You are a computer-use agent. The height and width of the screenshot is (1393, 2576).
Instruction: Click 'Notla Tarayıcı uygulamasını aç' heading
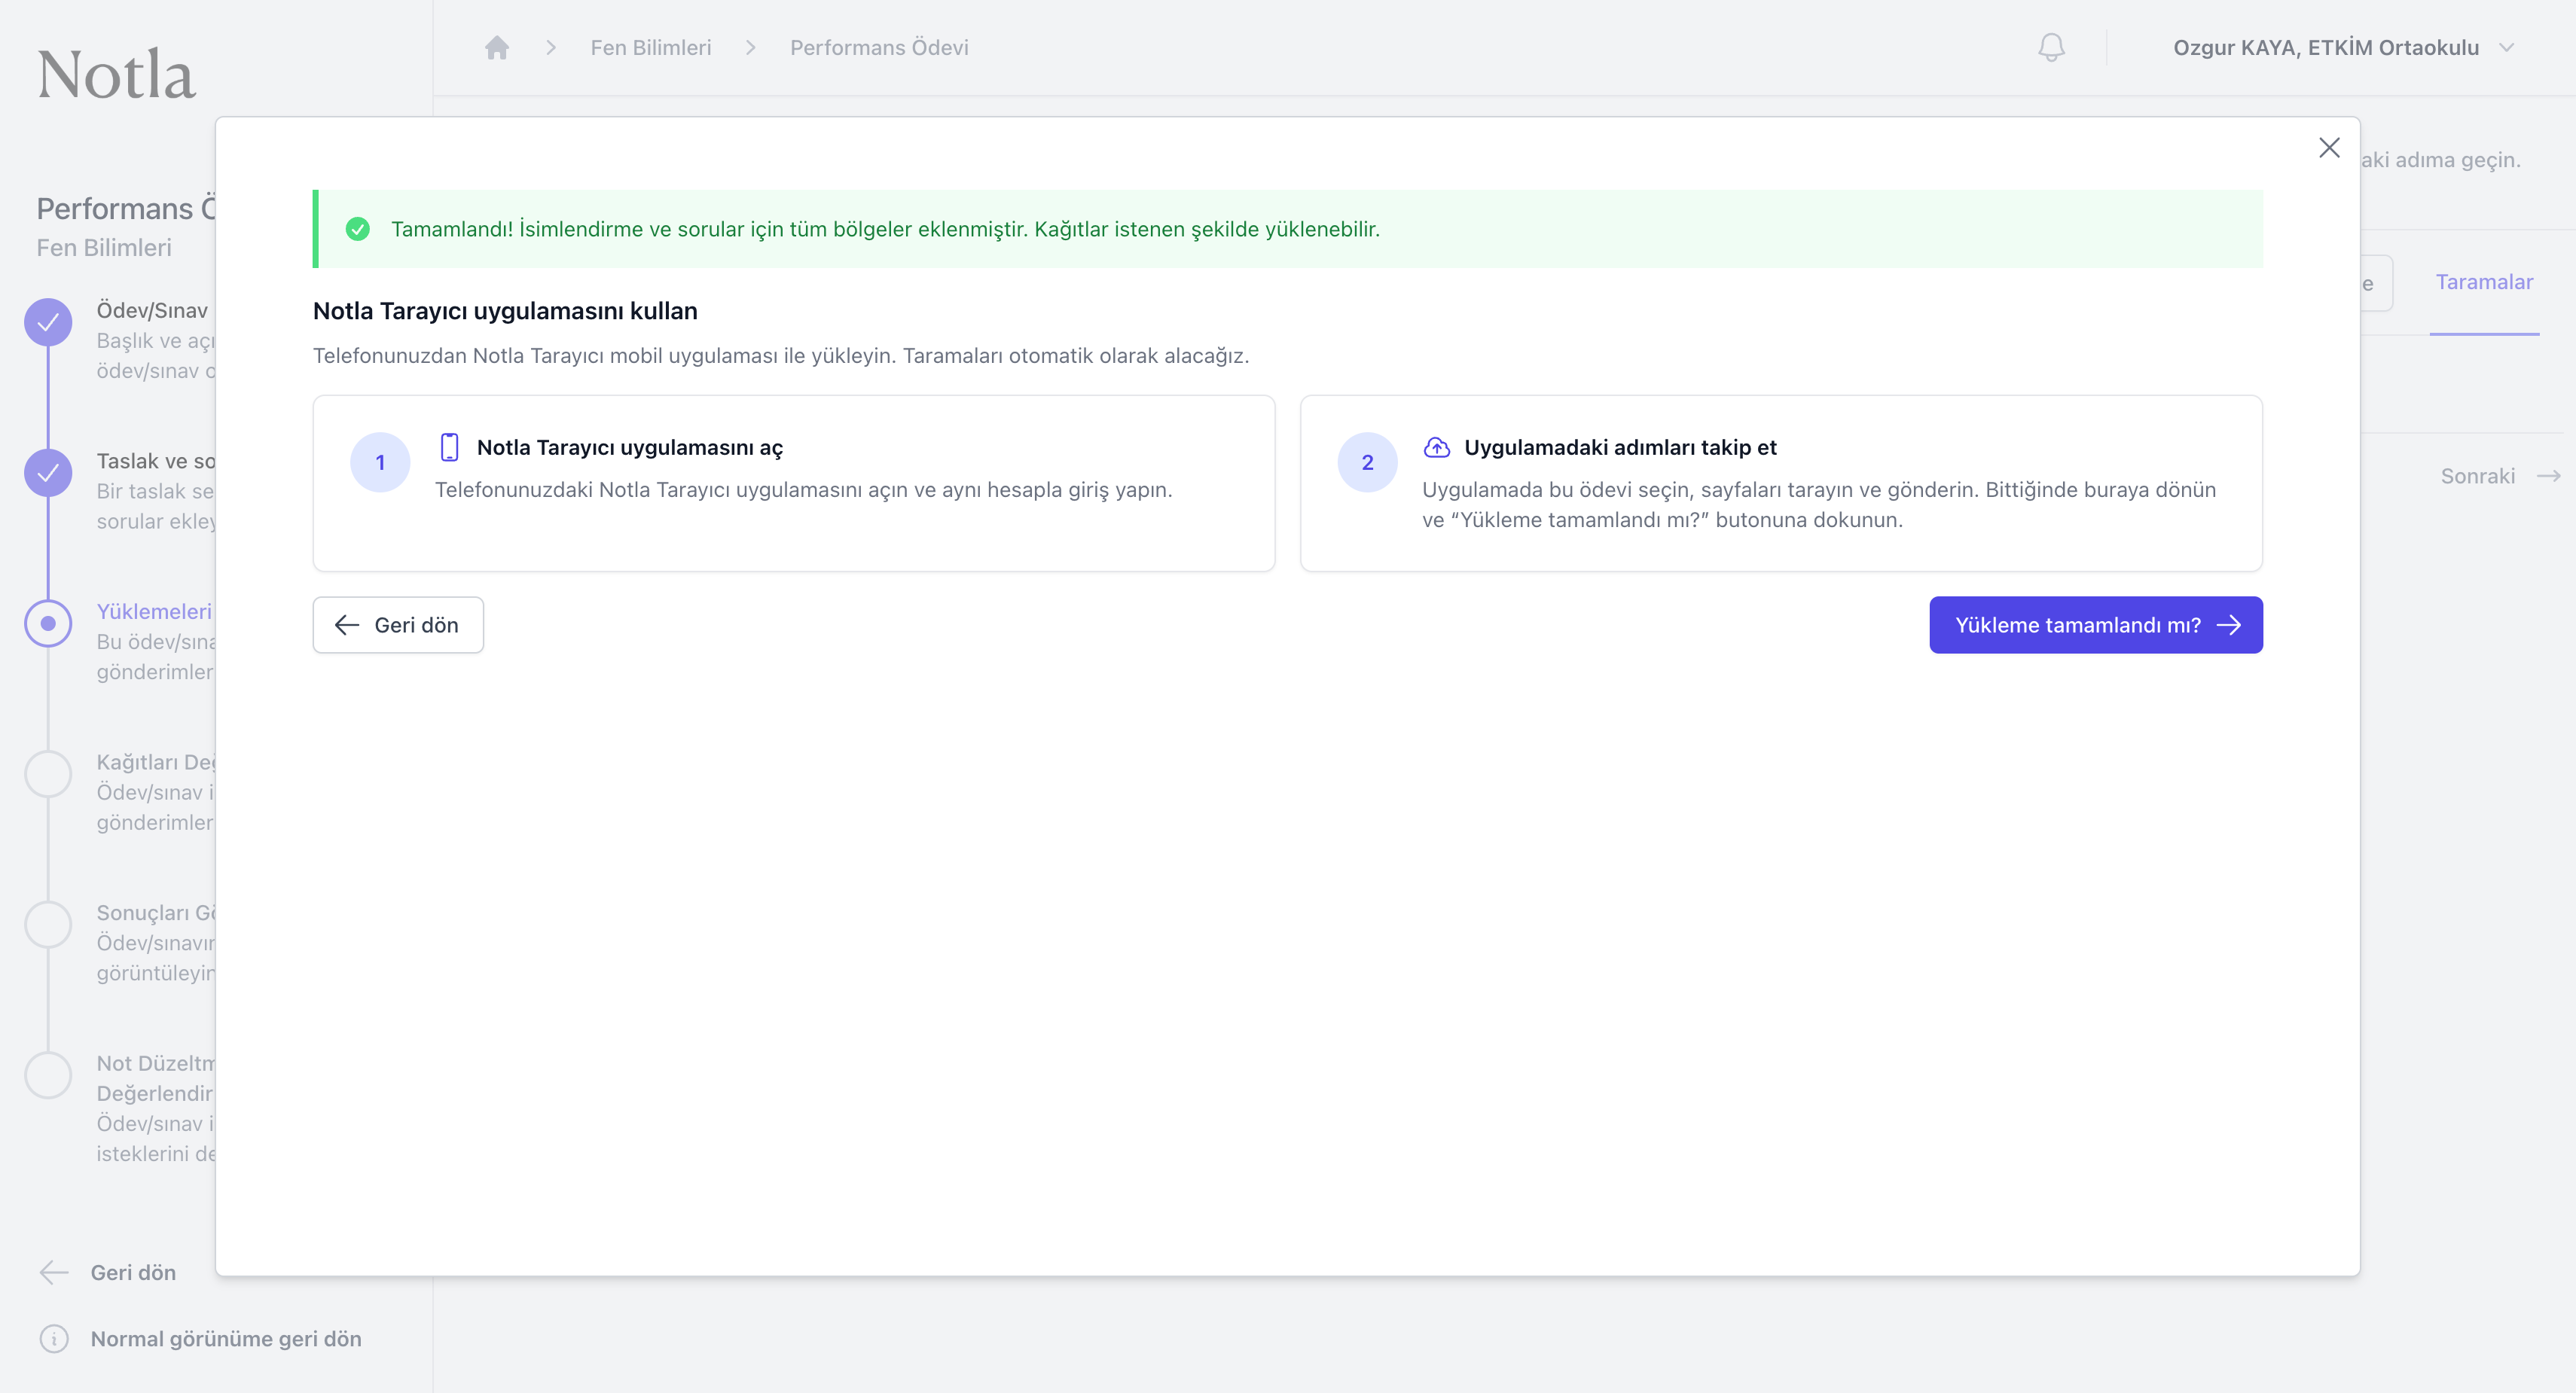630,447
